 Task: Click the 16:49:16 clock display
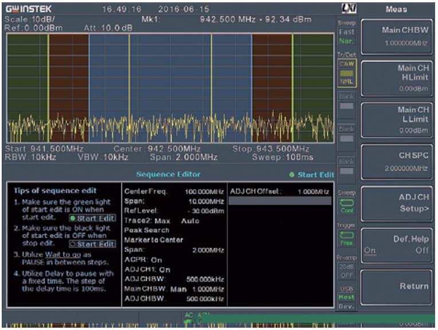(x=122, y=9)
